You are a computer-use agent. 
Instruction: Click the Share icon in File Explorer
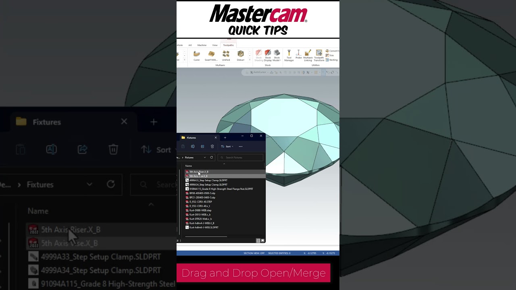[202, 147]
